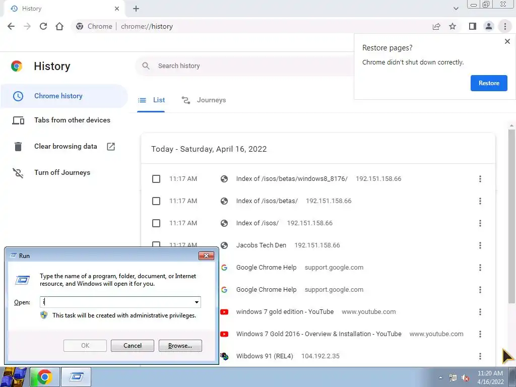Open Index of /isos/betas/windows8_8176/ link
Viewport: 516px width, 387px height.
pos(292,179)
